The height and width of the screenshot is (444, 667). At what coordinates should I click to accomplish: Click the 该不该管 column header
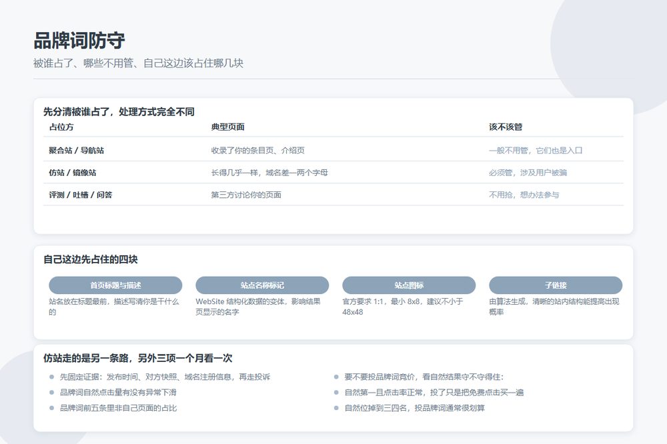pyautogui.click(x=506, y=127)
